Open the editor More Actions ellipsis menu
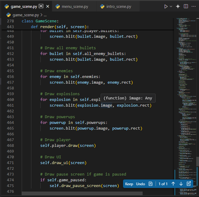This screenshot has height=197, width=199. point(193,6)
